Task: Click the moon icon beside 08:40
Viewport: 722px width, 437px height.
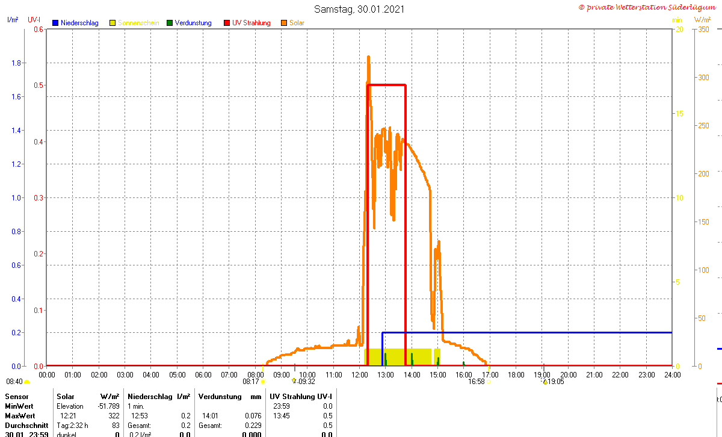Action: point(26,382)
